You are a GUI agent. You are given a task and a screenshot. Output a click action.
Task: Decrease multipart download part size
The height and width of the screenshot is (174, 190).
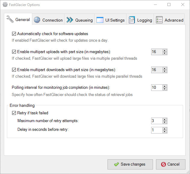[164, 71]
